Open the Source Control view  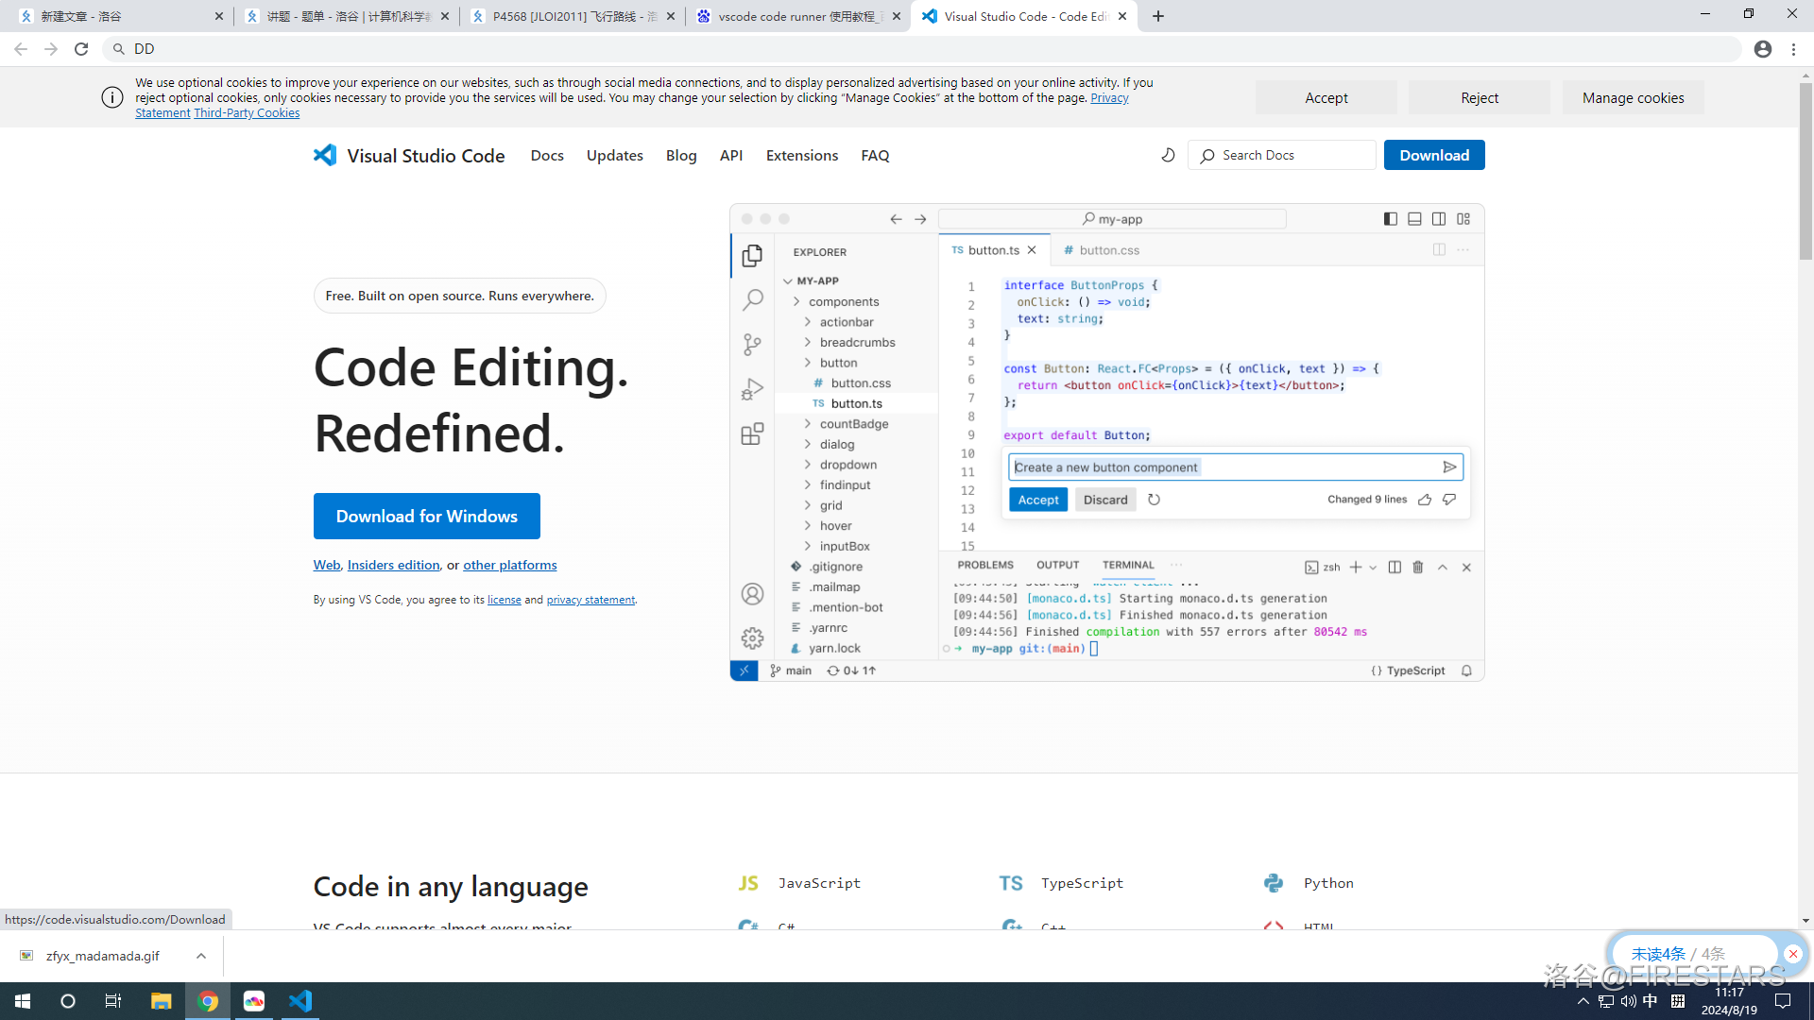coord(752,344)
